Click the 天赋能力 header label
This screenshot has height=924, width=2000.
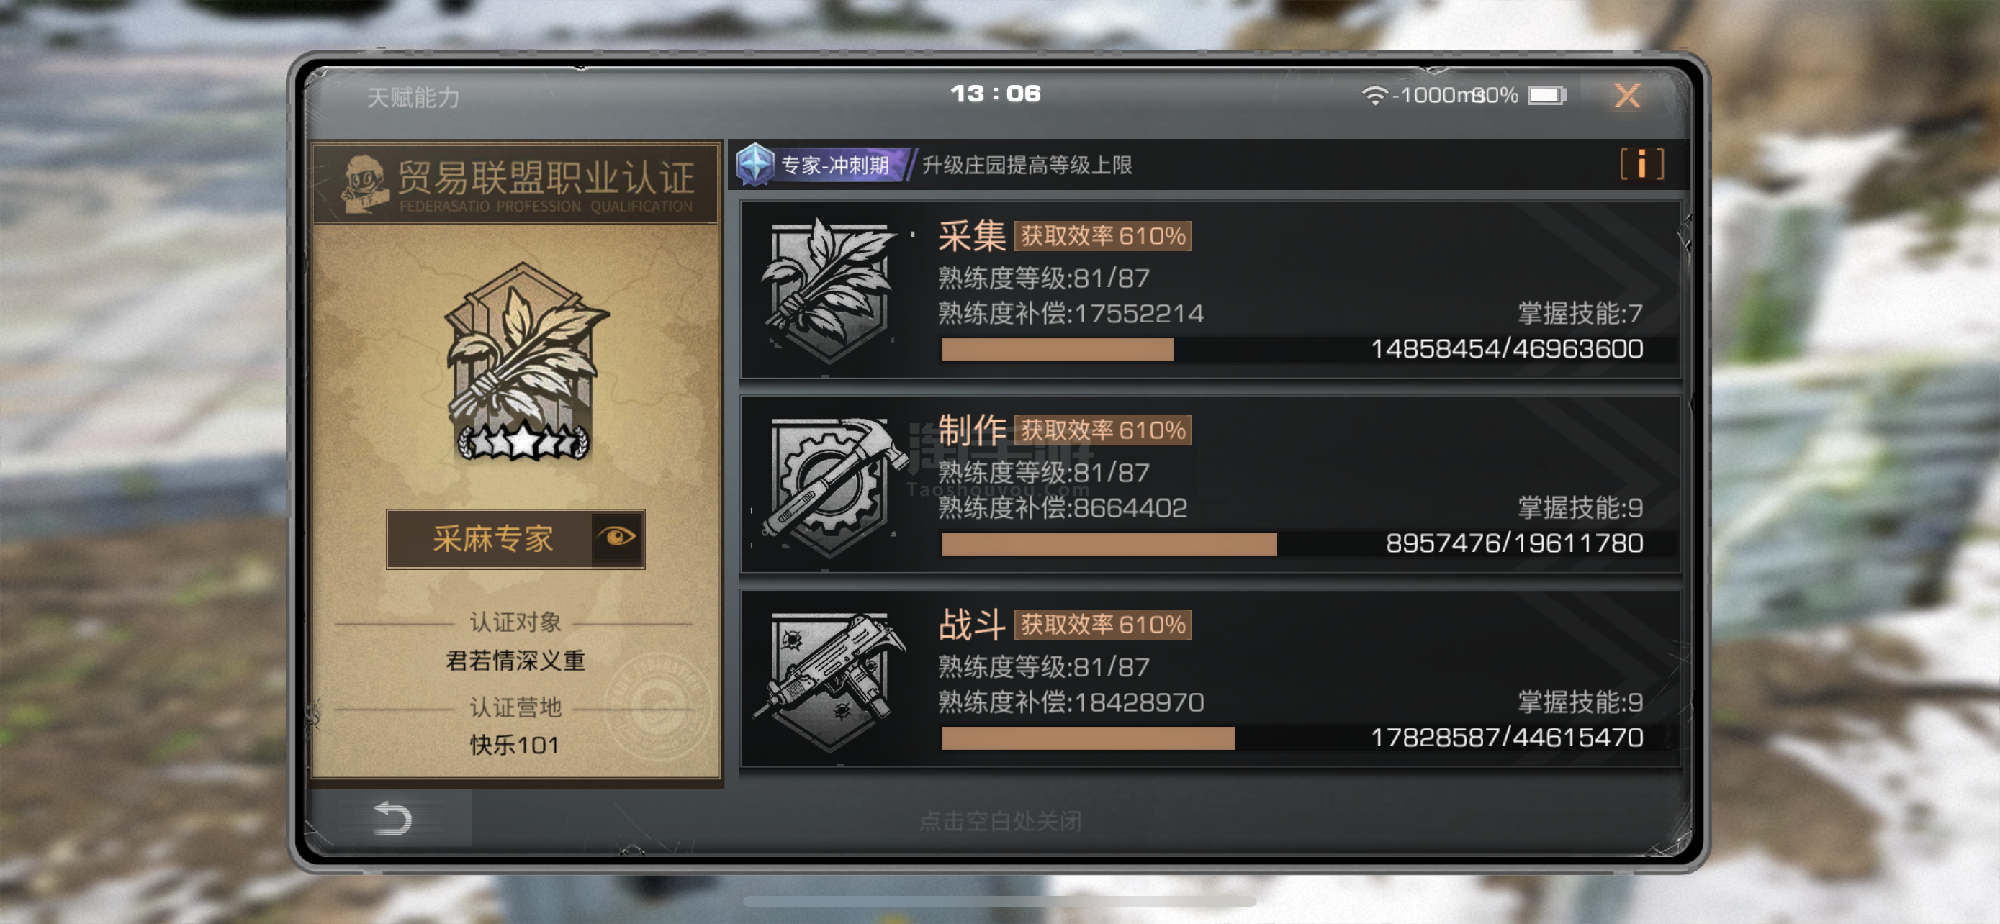tap(413, 98)
